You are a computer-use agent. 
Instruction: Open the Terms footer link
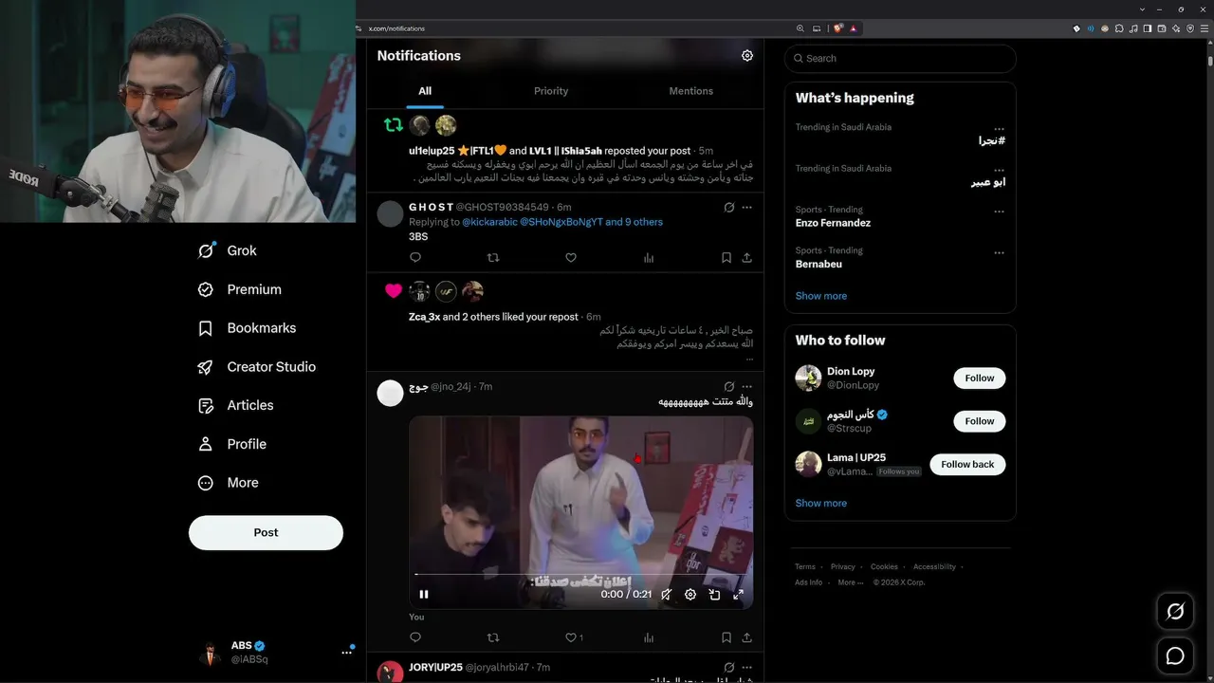[x=805, y=567]
